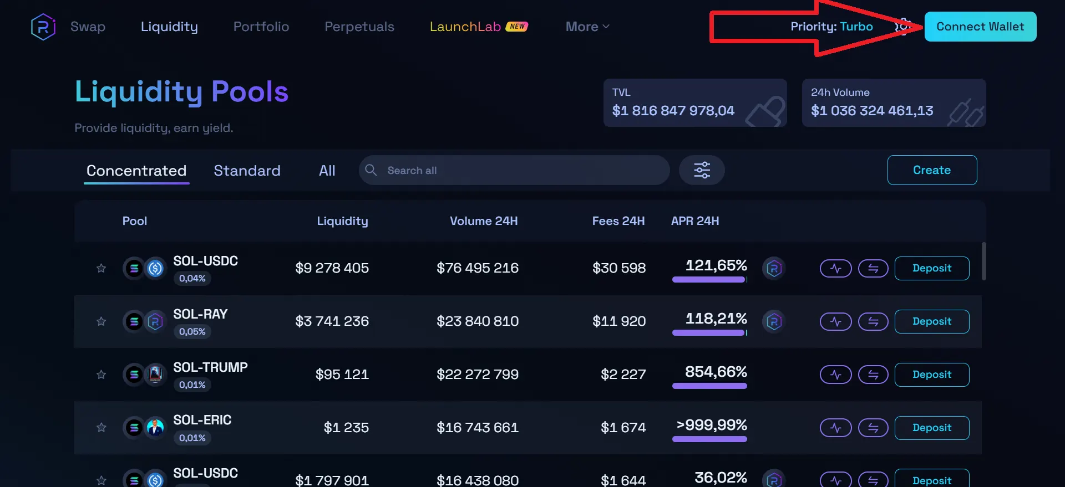Open the pool filter settings icon
The width and height of the screenshot is (1065, 487).
pyautogui.click(x=702, y=170)
